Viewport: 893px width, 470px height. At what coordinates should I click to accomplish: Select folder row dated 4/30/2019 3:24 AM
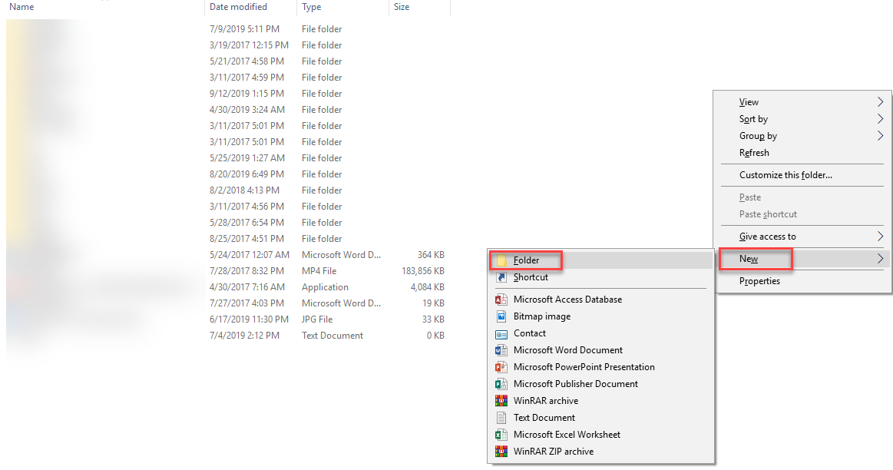pos(228,109)
